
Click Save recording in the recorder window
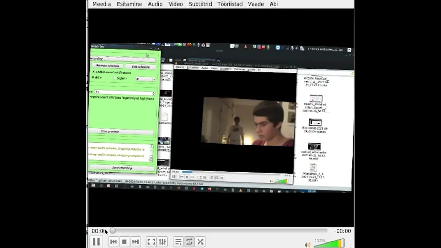pyautogui.click(x=122, y=168)
